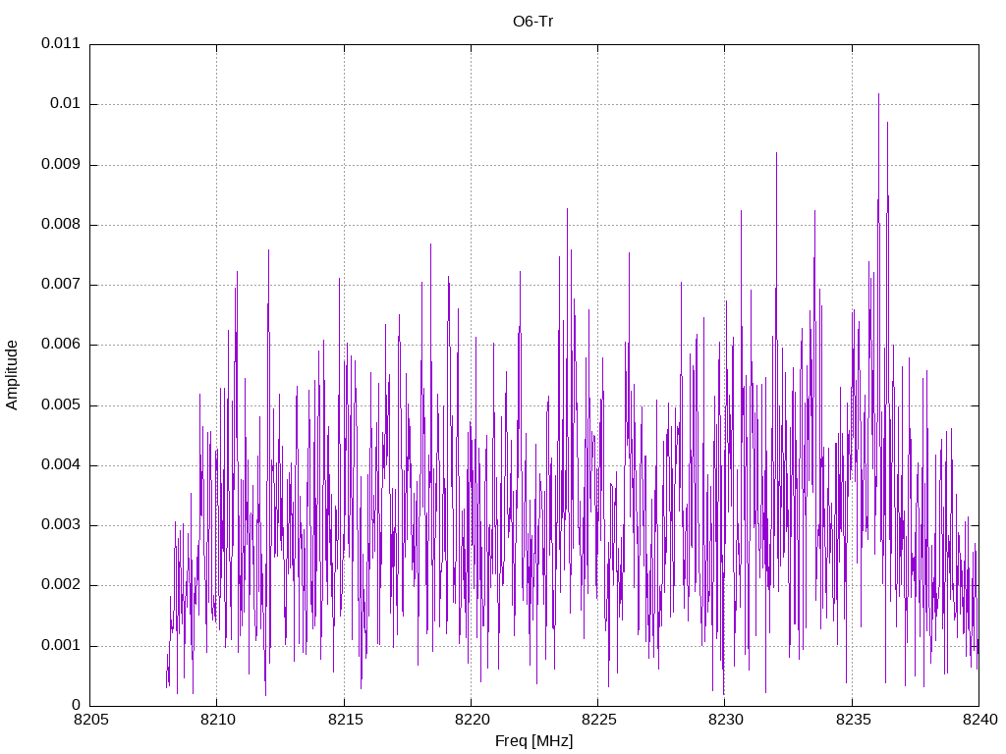Click y-axis tick value 0.006
The height and width of the screenshot is (754, 1006).
[x=61, y=345]
